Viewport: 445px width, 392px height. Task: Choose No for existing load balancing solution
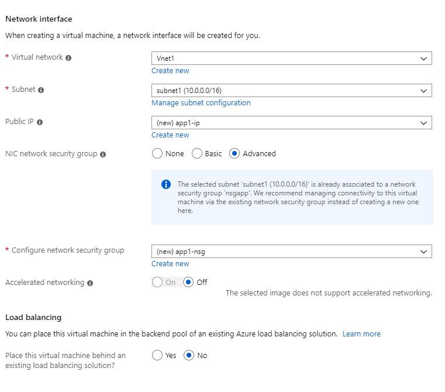[x=188, y=355]
